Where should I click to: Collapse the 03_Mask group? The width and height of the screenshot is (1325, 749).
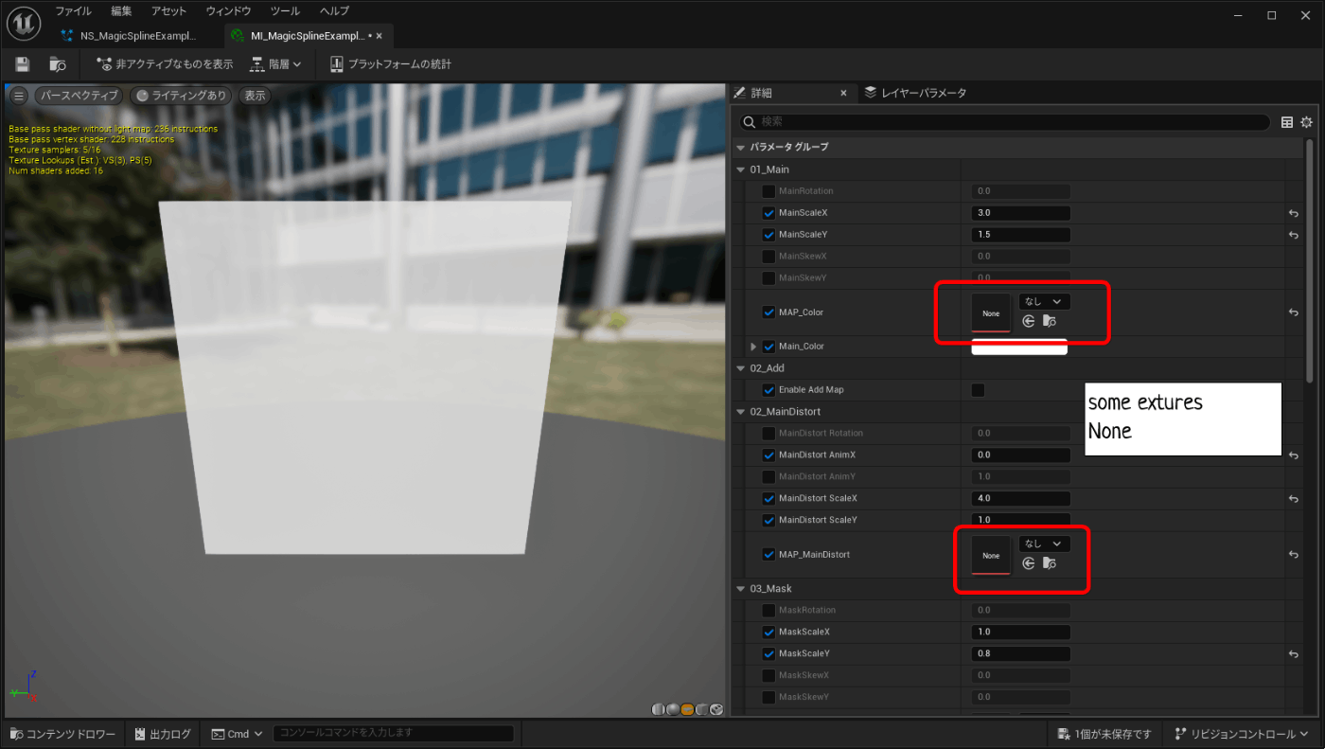741,589
